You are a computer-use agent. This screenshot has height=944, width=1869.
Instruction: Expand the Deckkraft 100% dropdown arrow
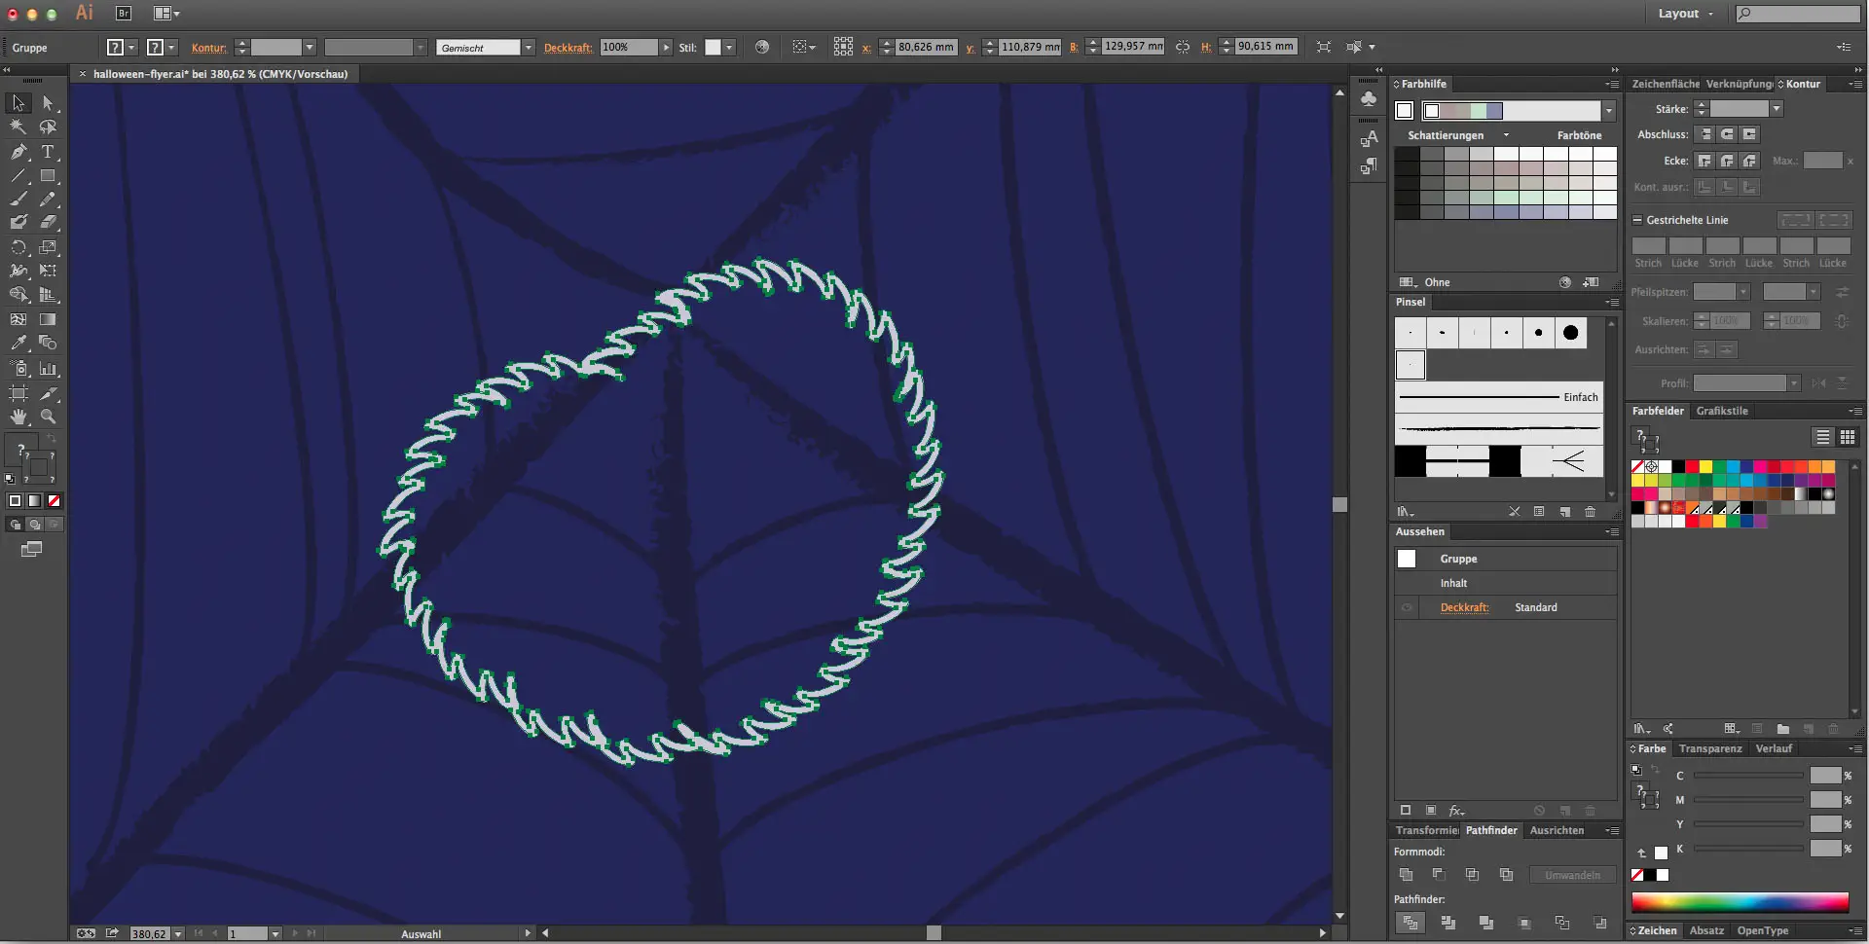pos(666,47)
